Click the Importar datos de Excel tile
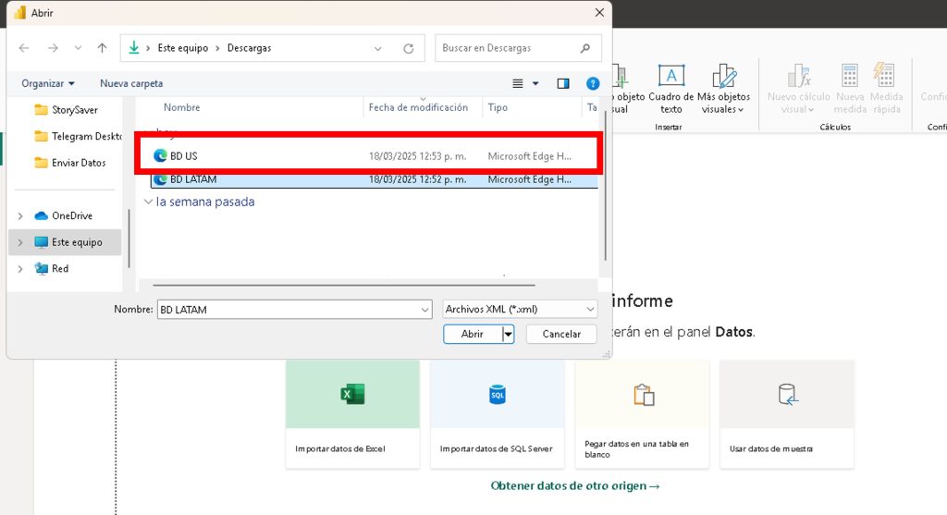 (x=352, y=413)
